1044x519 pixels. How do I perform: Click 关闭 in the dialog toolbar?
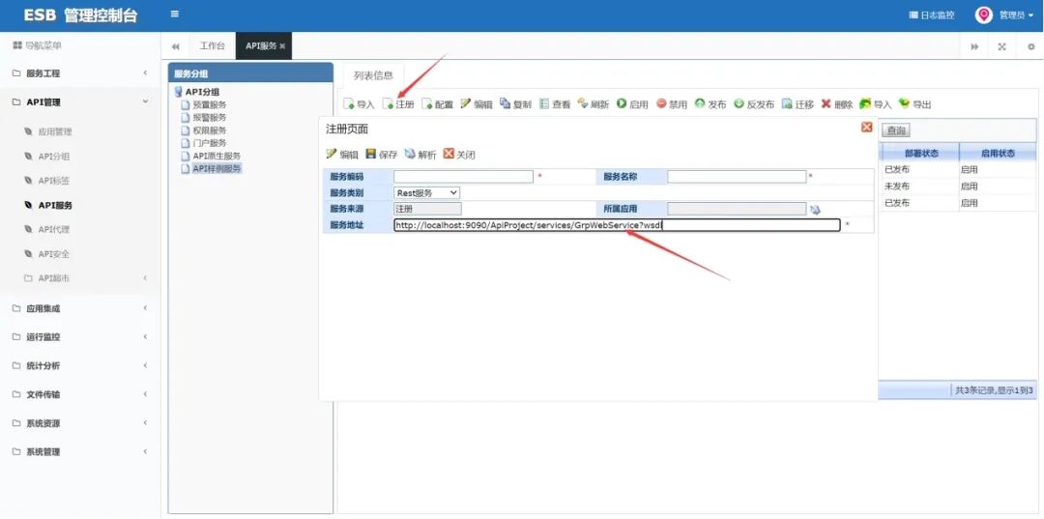coord(459,155)
